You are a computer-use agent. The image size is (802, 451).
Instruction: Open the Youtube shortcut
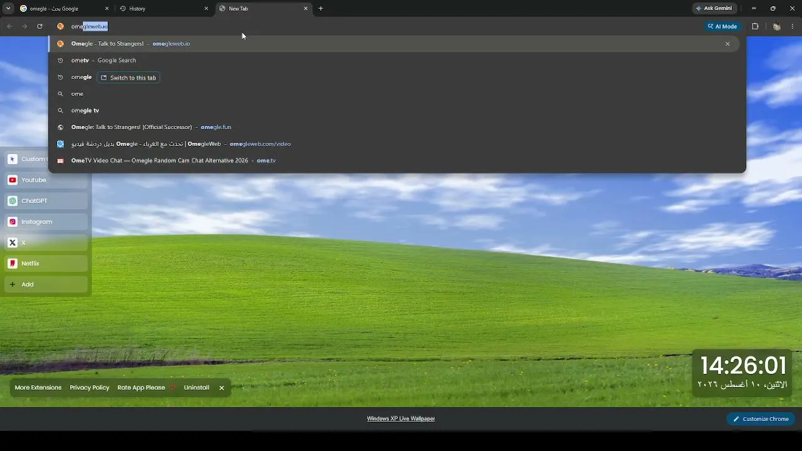coord(46,180)
